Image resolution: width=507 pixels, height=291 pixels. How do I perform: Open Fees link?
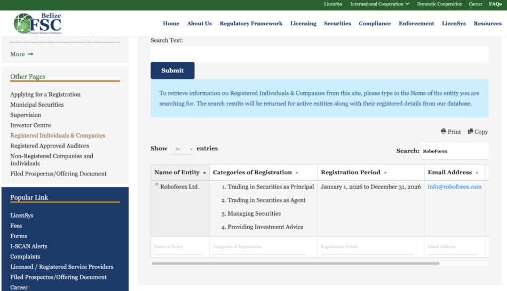(x=16, y=226)
